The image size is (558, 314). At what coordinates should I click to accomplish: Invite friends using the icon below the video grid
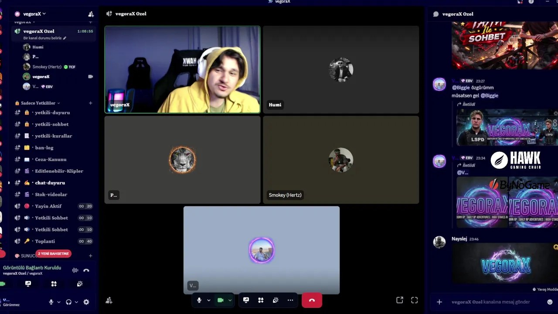[109, 300]
